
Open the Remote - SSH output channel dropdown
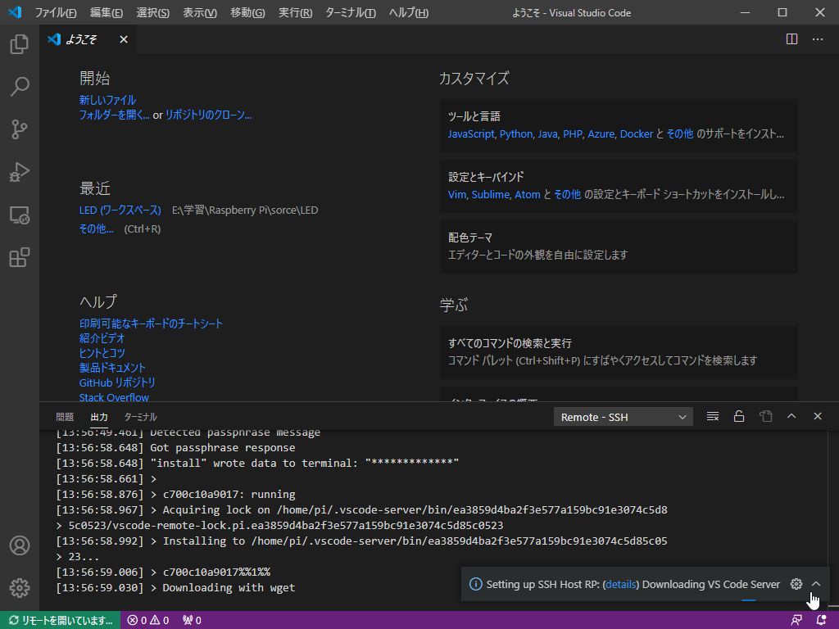[623, 416]
